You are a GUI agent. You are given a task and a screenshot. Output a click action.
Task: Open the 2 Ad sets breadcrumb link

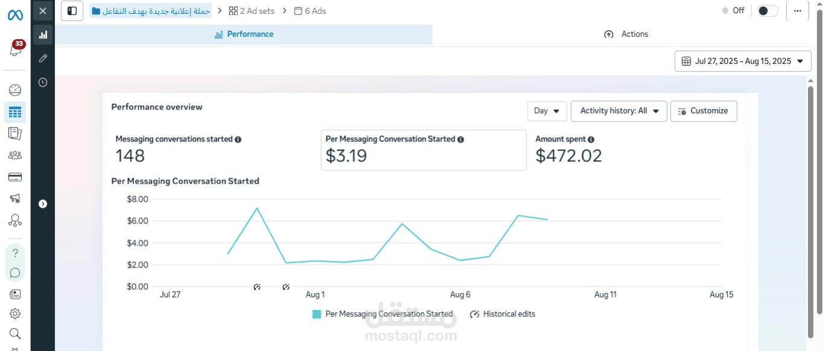coord(251,11)
